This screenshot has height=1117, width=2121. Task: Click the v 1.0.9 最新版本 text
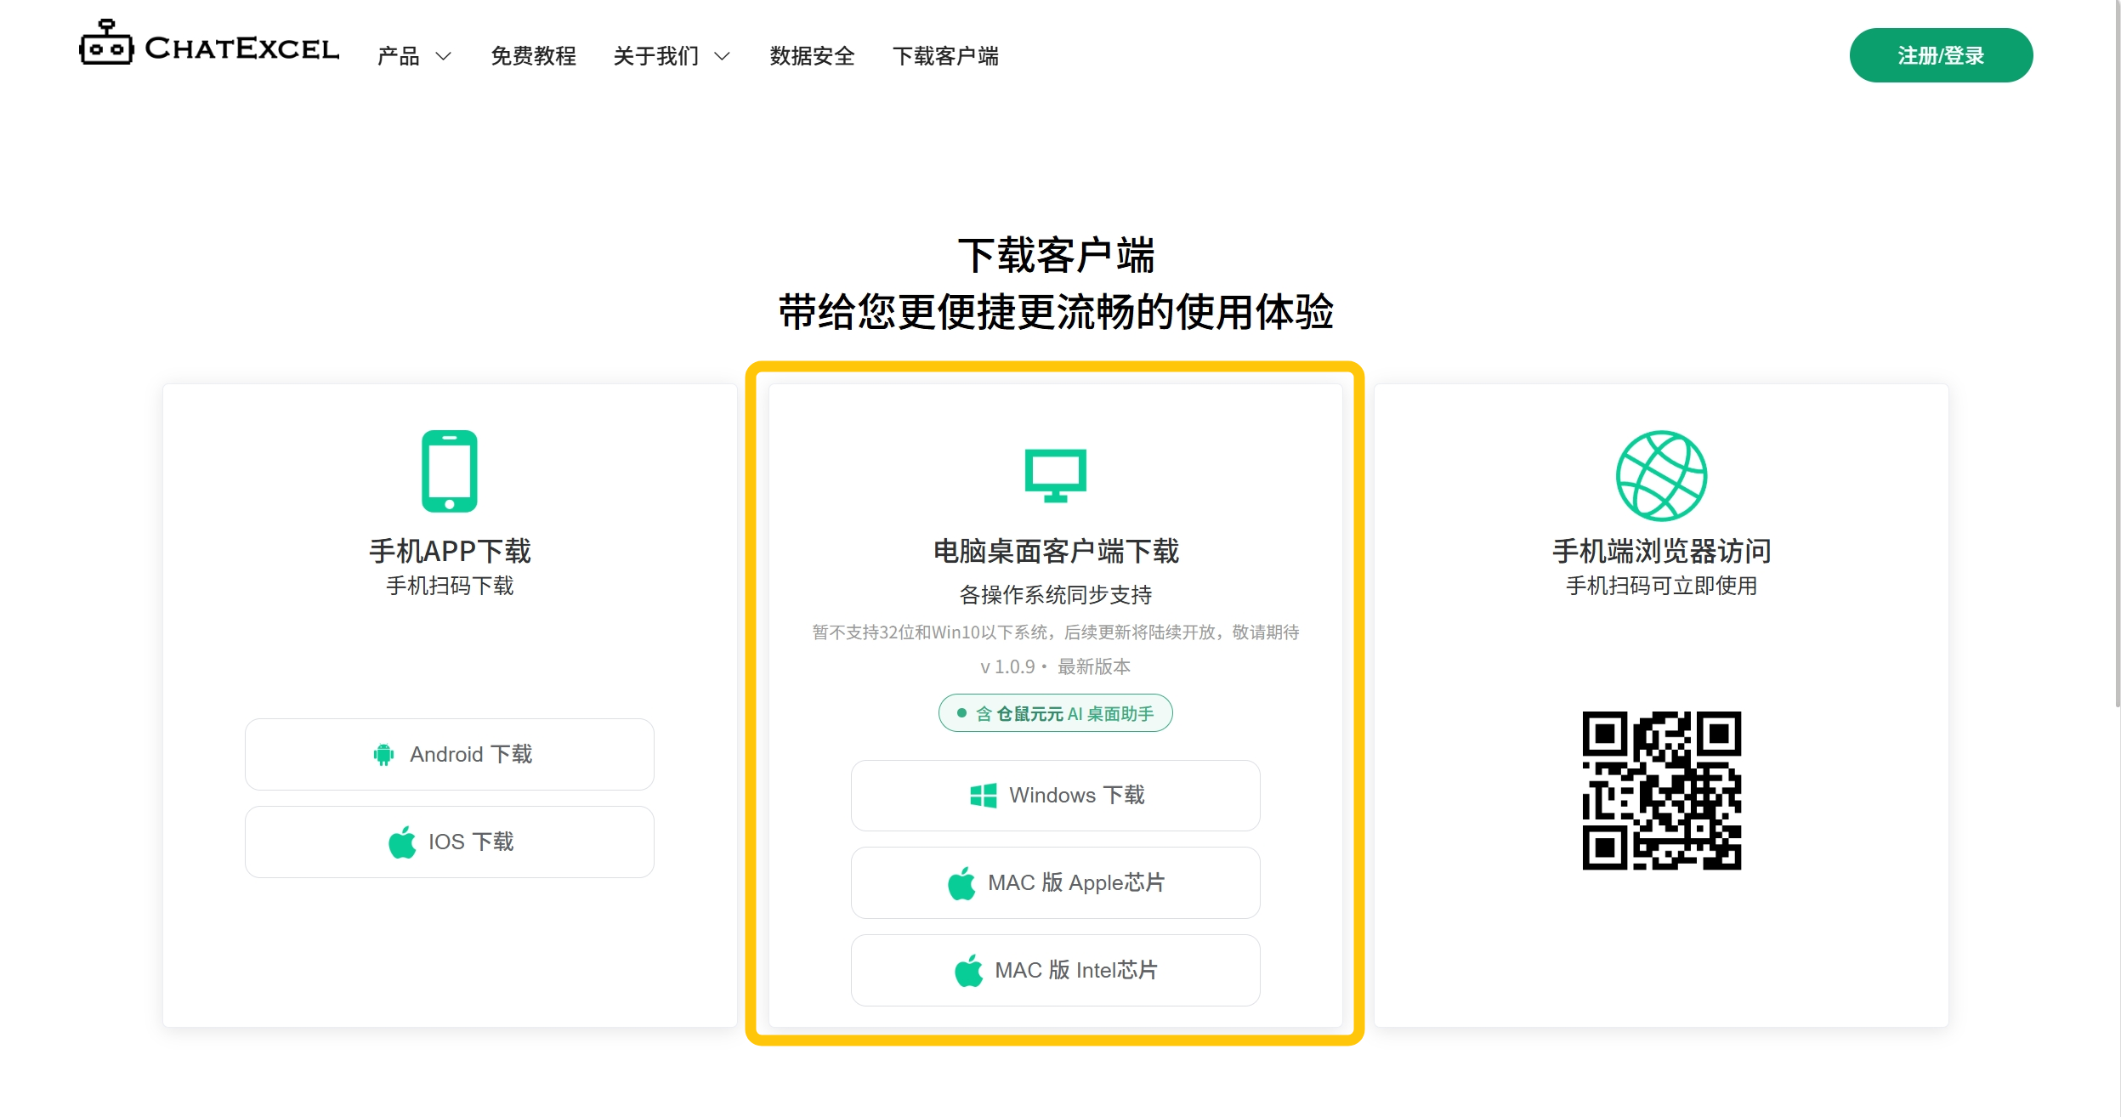coord(1056,666)
